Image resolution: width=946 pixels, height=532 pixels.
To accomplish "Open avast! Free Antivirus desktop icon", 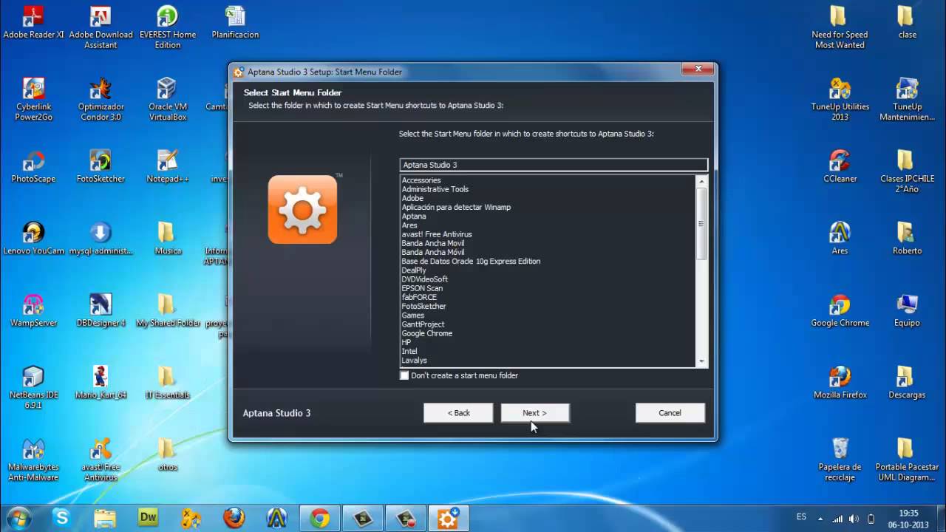I will [x=101, y=460].
